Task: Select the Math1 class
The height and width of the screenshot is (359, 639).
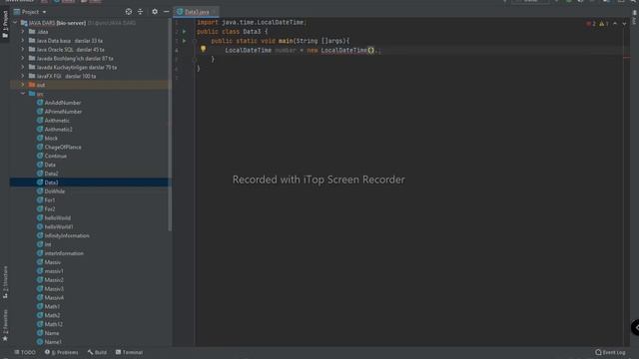Action: 48,306
